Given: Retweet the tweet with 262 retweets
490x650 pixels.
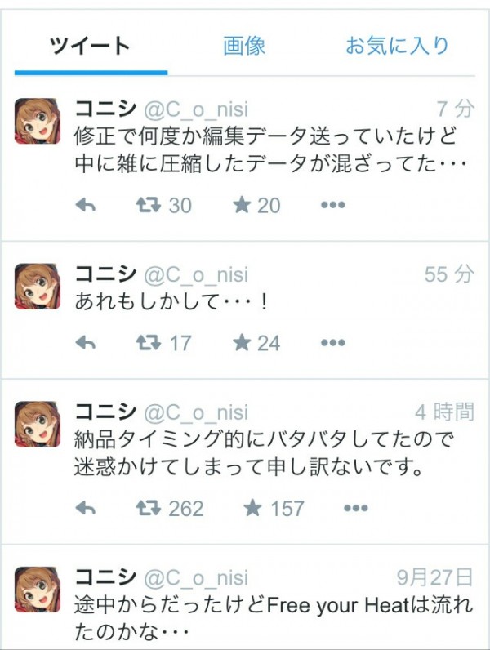Looking at the screenshot, I should pos(149,509).
